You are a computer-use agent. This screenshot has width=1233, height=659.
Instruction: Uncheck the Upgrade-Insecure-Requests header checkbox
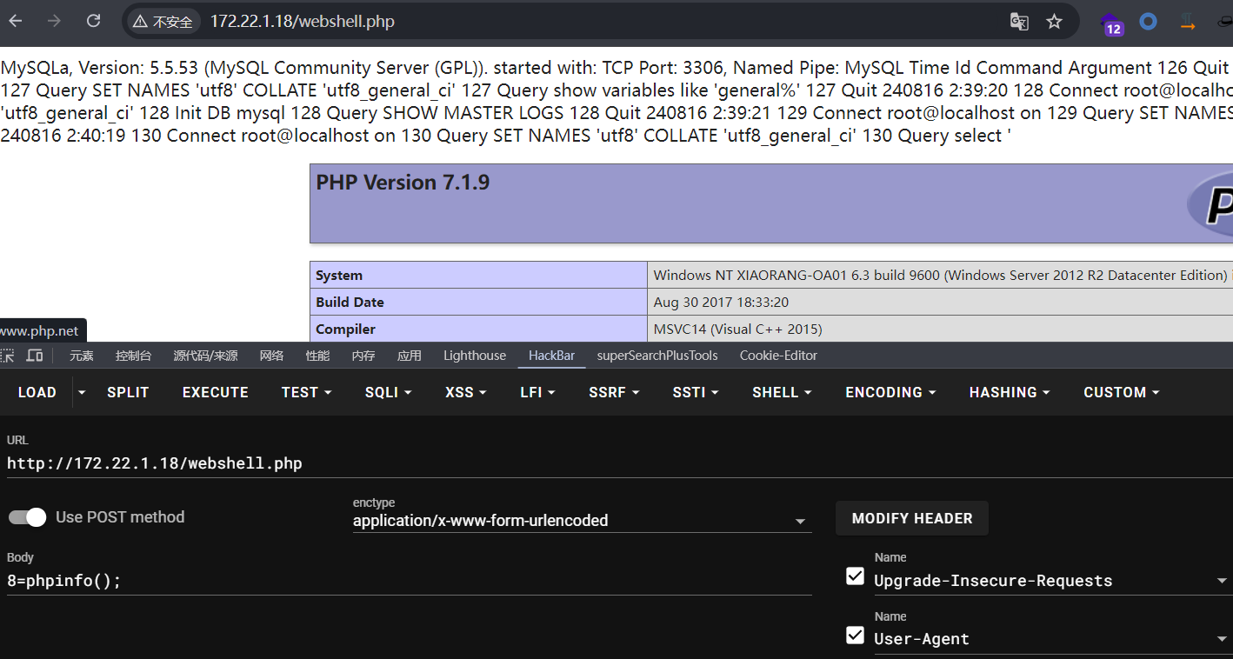point(855,576)
